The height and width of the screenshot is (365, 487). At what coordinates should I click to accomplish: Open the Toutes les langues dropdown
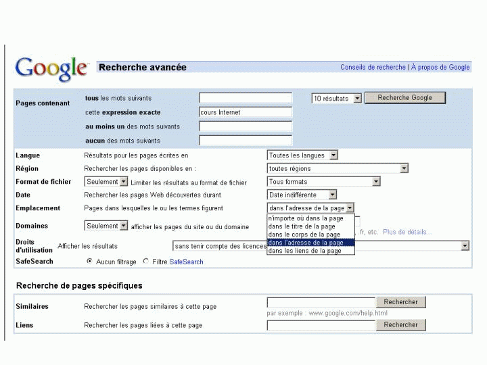(302, 155)
